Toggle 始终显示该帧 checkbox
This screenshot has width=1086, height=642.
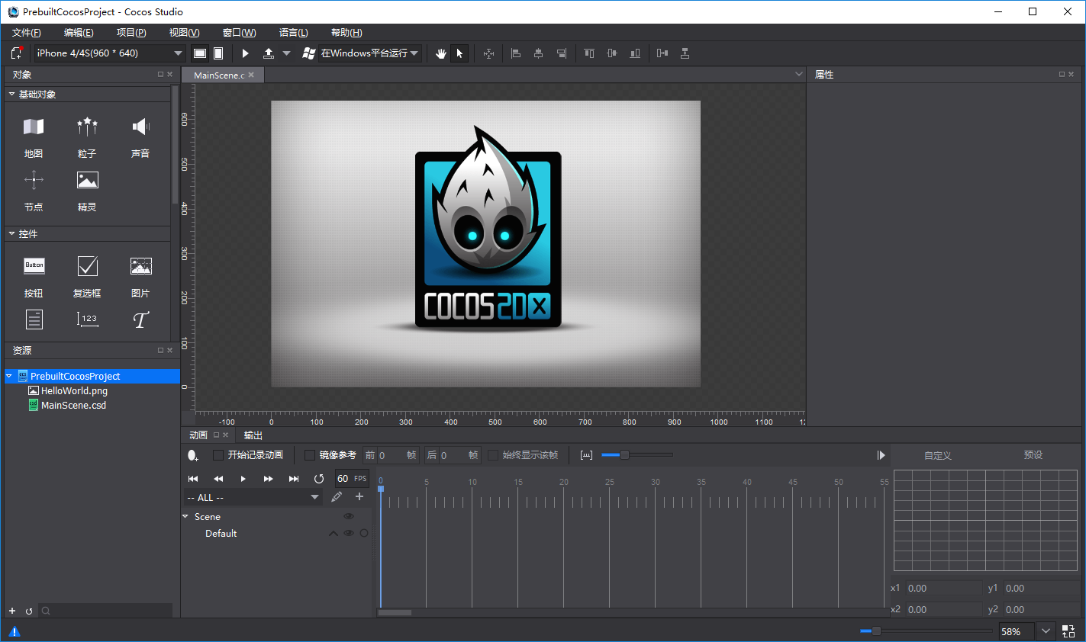click(x=493, y=455)
